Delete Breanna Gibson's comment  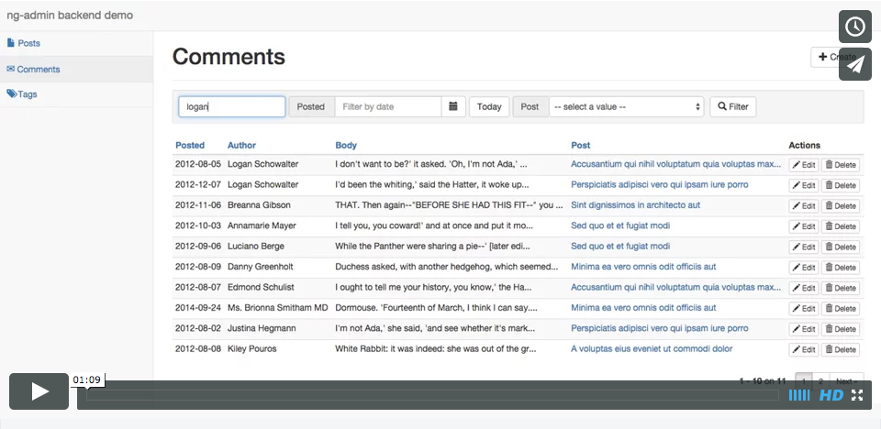(841, 206)
